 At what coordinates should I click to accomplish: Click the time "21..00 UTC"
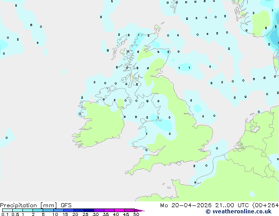click(x=232, y=205)
